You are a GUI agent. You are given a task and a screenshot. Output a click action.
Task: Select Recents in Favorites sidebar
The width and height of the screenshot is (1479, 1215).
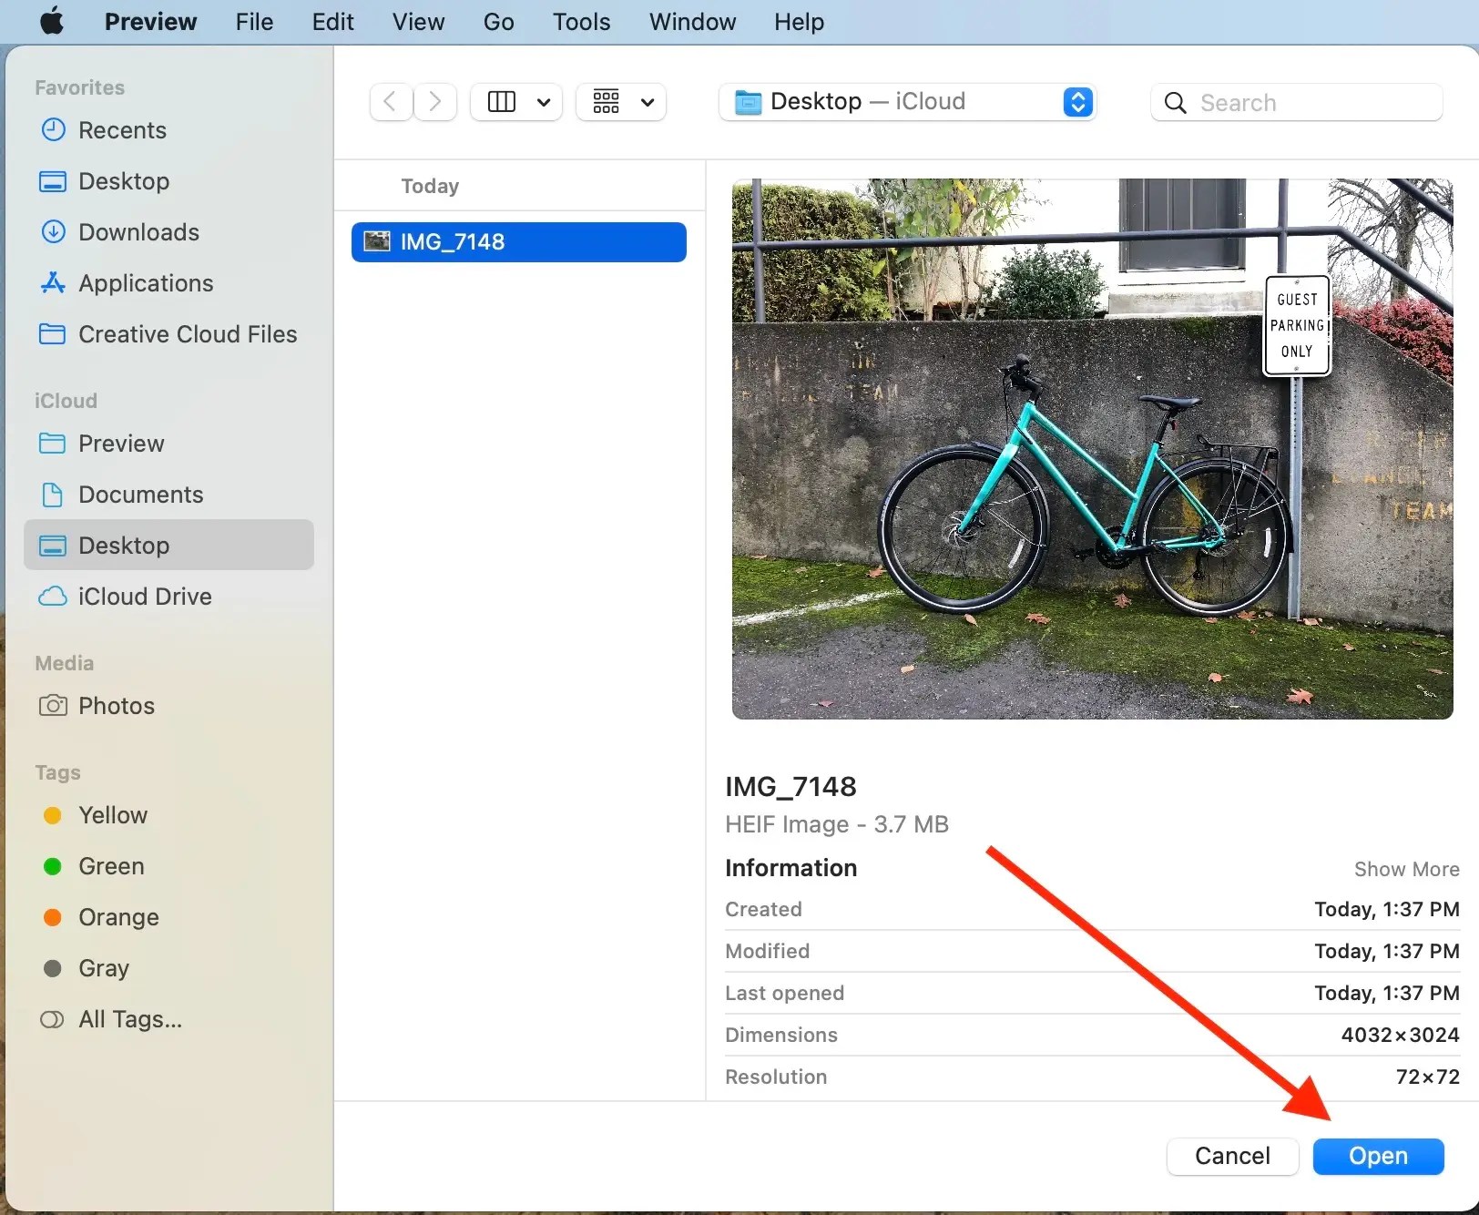point(169,130)
